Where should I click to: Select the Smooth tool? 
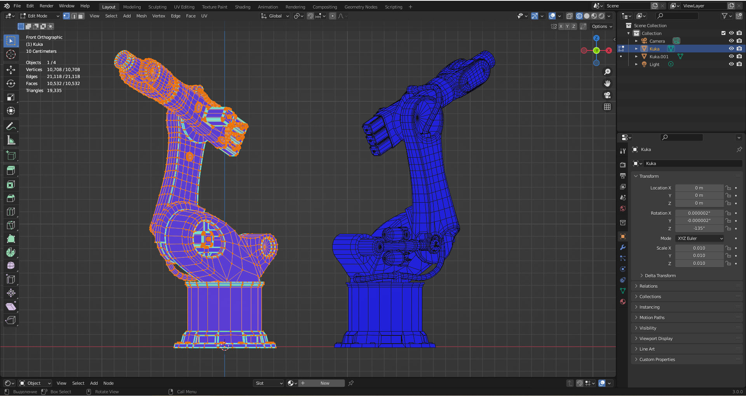coord(11,266)
